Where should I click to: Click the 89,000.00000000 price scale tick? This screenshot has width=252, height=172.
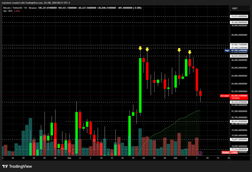[239, 35]
